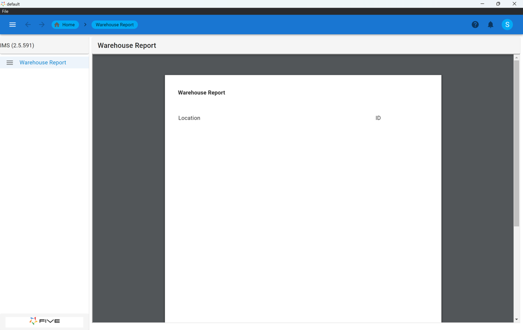The width and height of the screenshot is (523, 330).
Task: Click the Home button in the breadcrumb bar
Action: coord(65,24)
